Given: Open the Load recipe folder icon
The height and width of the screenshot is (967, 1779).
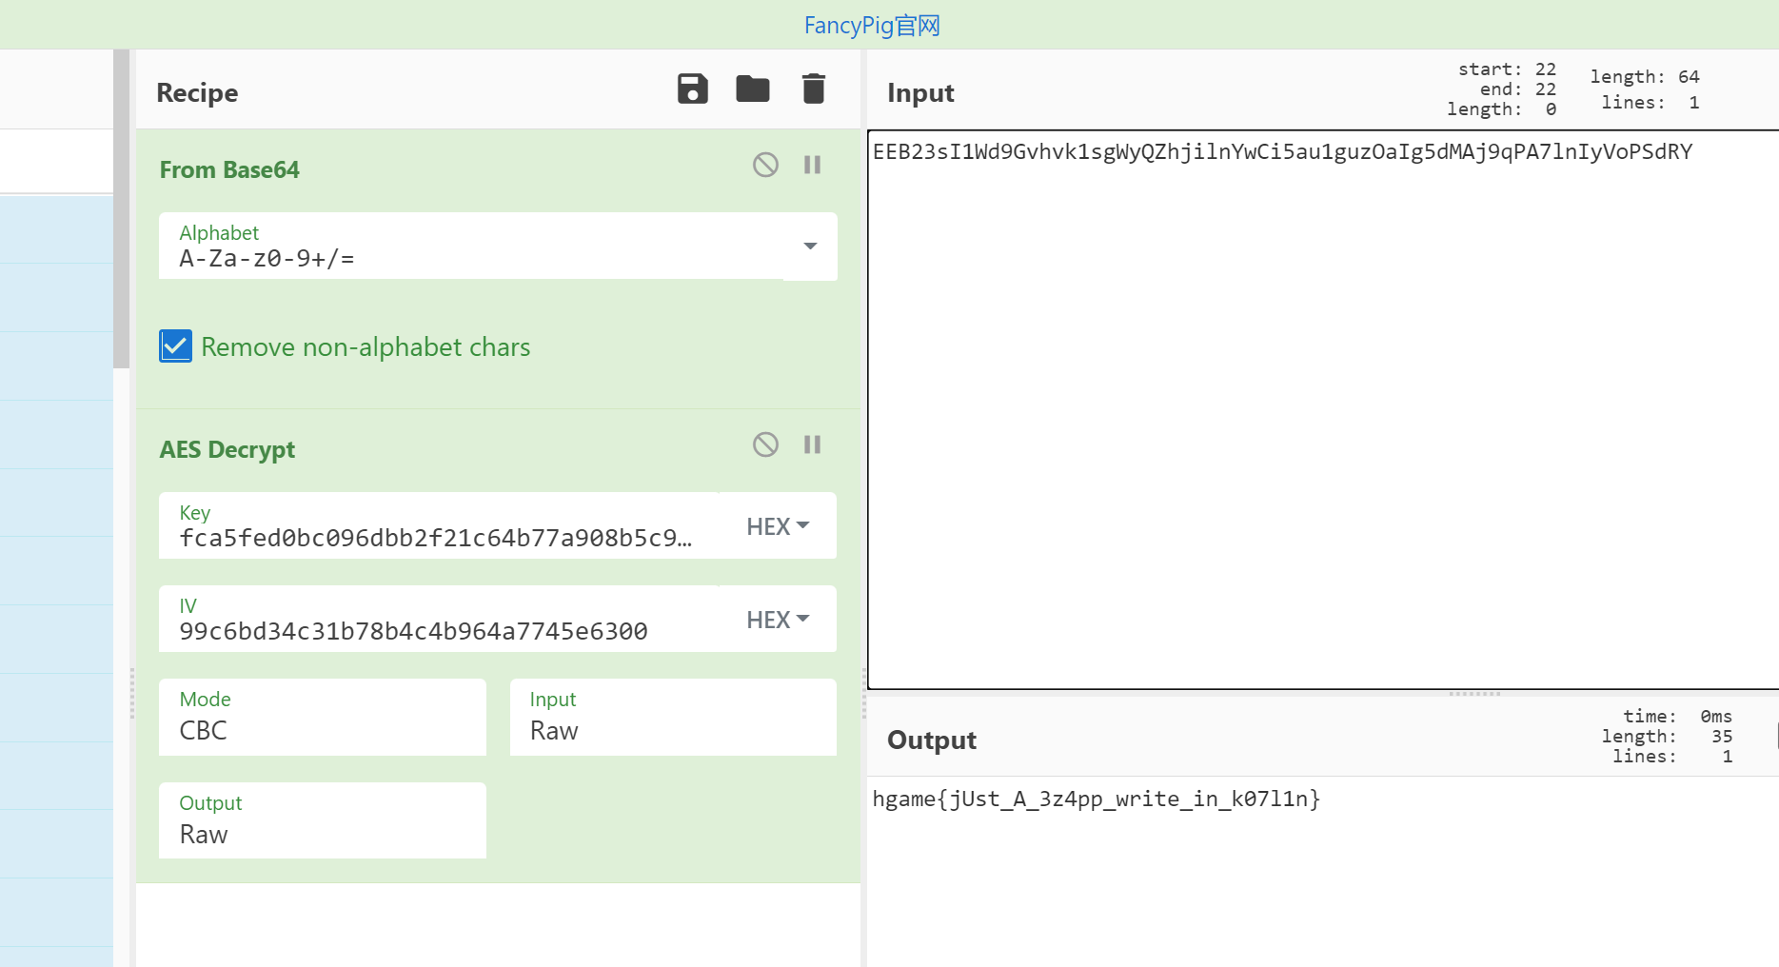Looking at the screenshot, I should tap(752, 89).
